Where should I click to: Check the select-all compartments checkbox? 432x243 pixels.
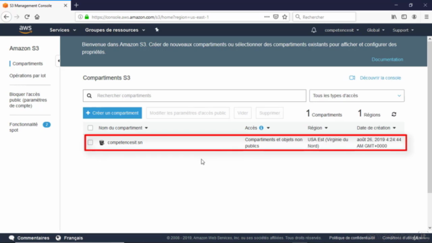tap(90, 128)
